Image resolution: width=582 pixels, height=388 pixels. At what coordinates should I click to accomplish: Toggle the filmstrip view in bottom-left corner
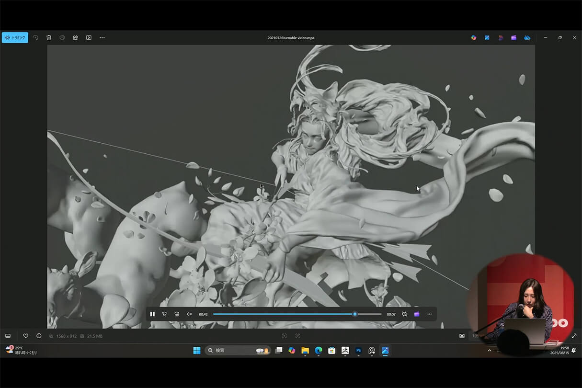(x=8, y=336)
